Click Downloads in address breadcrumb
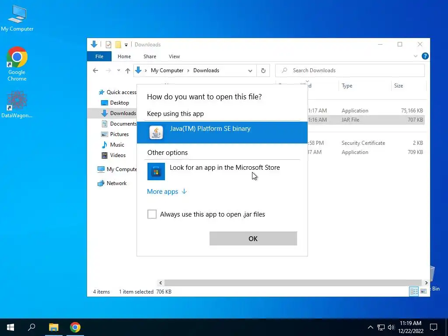 [206, 70]
